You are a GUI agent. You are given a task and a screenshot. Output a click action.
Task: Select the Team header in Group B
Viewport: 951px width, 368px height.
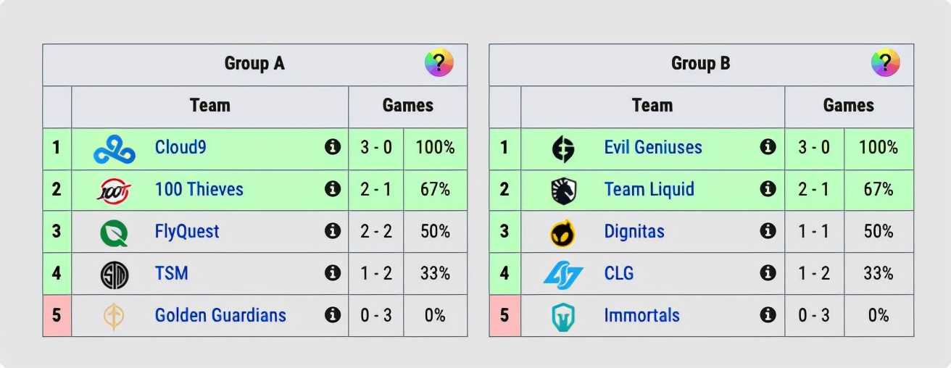(x=652, y=106)
